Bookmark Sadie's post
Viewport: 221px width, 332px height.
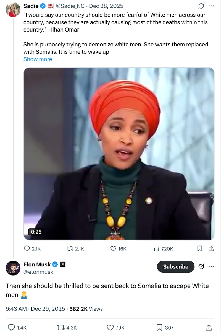(199, 249)
